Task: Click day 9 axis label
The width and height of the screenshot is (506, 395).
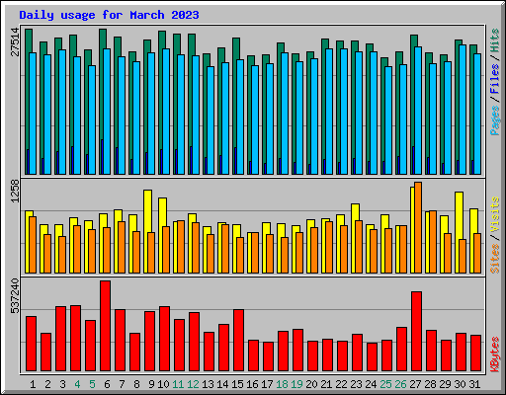Action: pos(151,384)
